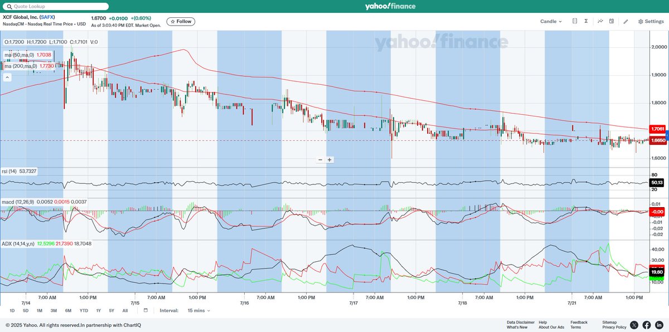Open the Data Disclaimer link
Viewport: 669px width, 332px height.
pos(521,322)
